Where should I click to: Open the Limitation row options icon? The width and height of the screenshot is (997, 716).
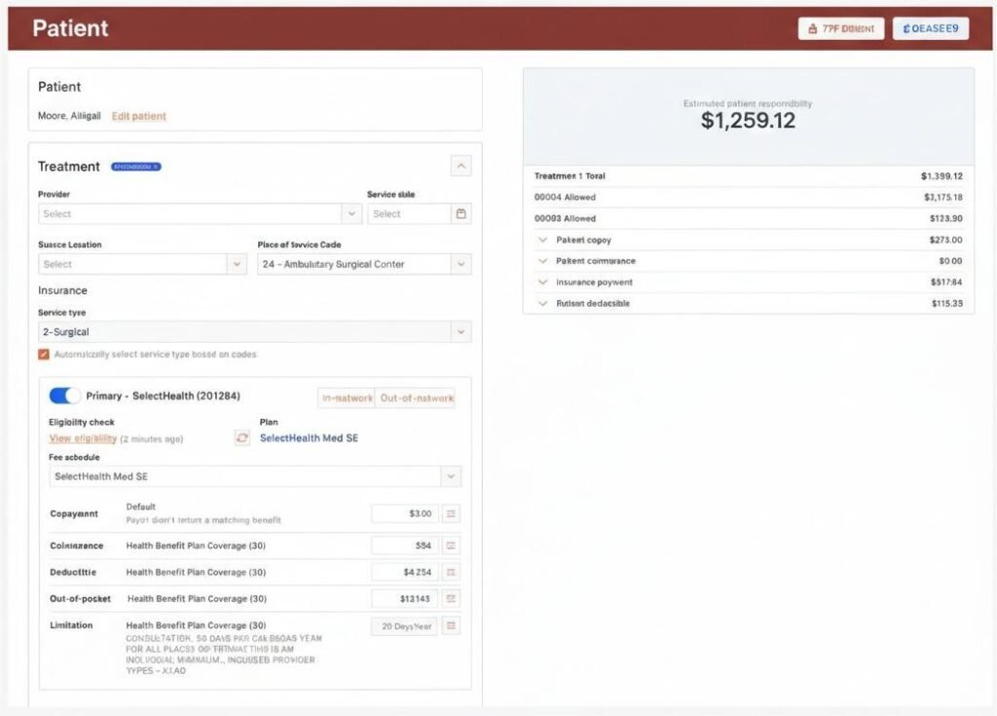tap(451, 625)
